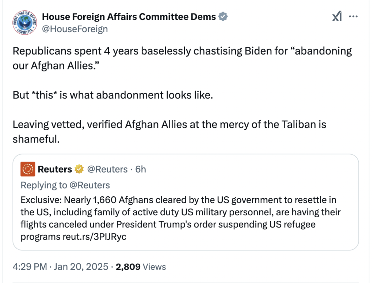Viewport: 374px width, 283px height.
Task: Open the reut.rs/3PIJRyc article link
Action: click(x=95, y=237)
